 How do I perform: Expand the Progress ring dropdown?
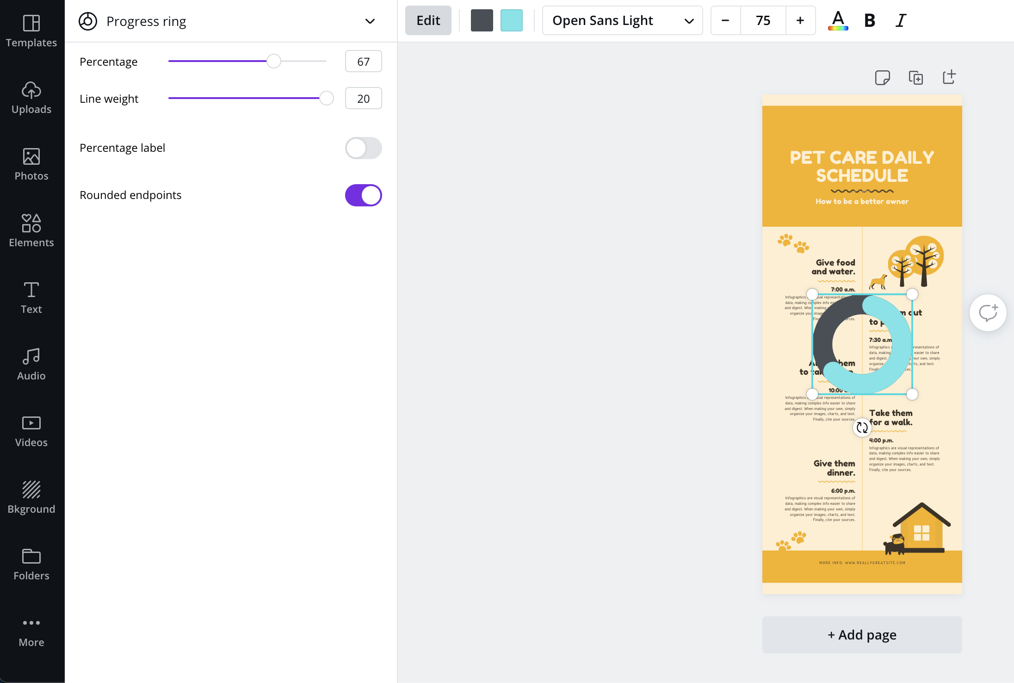[x=370, y=20]
